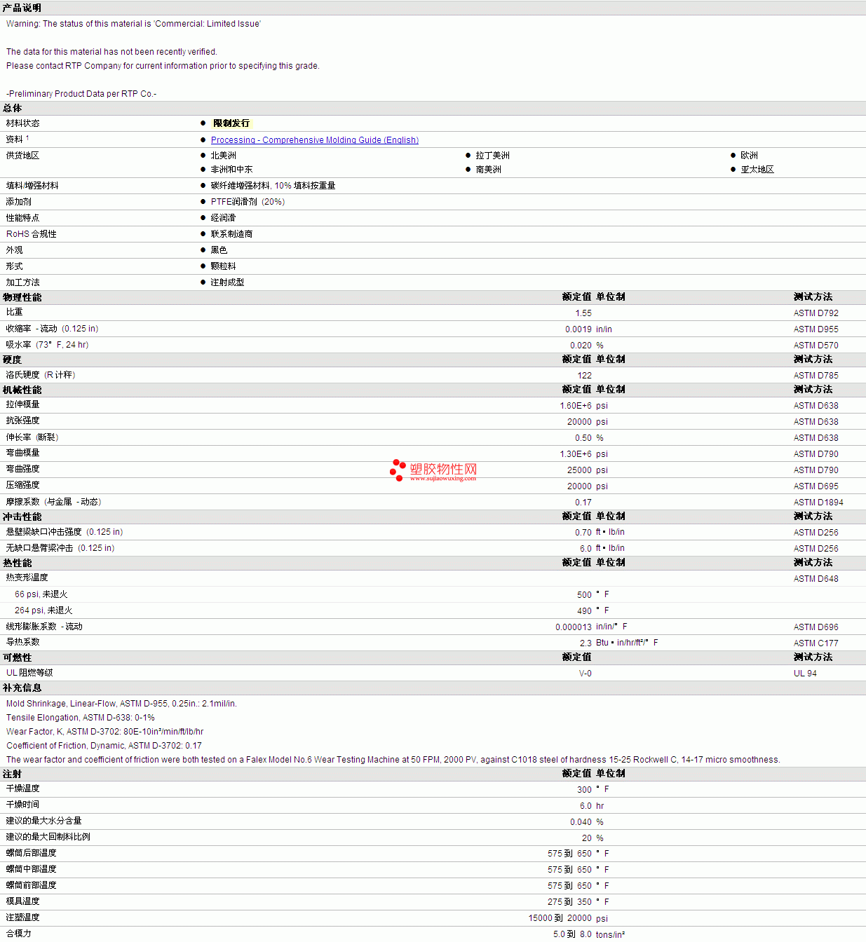This screenshot has height=942, width=866.
Task: Click ASTM D792 test method
Action: coord(816,313)
